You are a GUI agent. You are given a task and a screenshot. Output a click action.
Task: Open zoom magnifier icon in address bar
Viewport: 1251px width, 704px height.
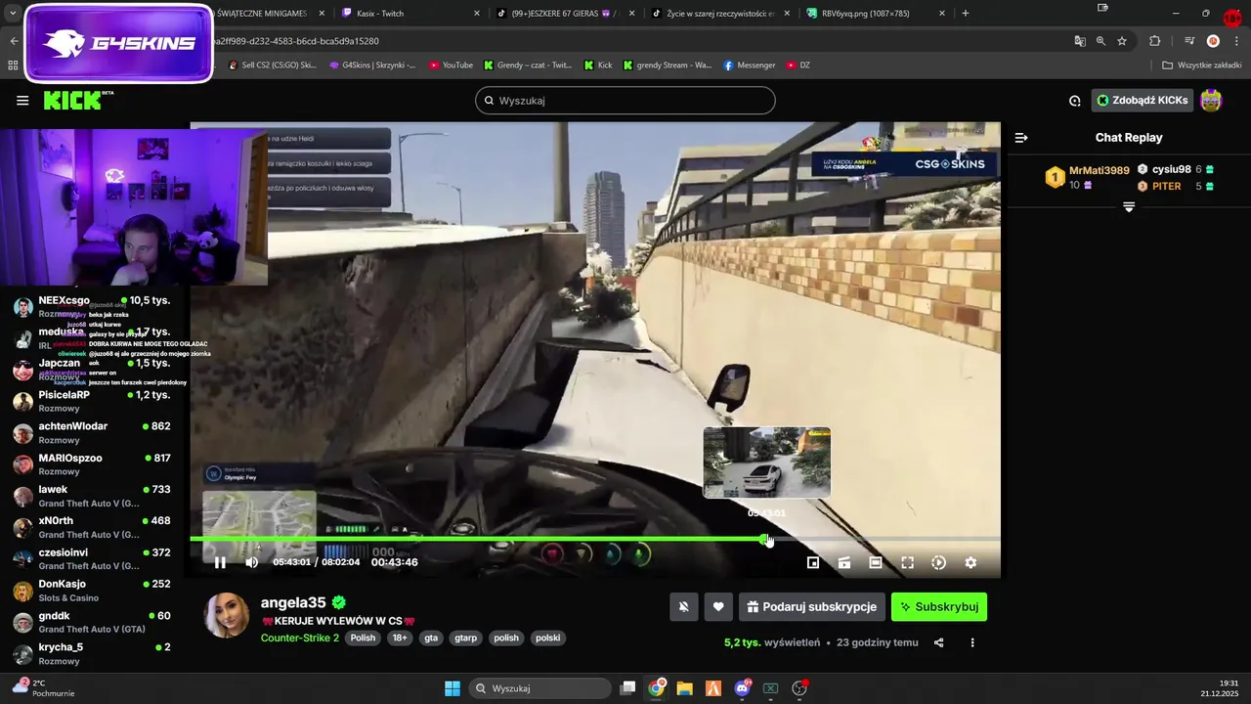click(x=1100, y=41)
